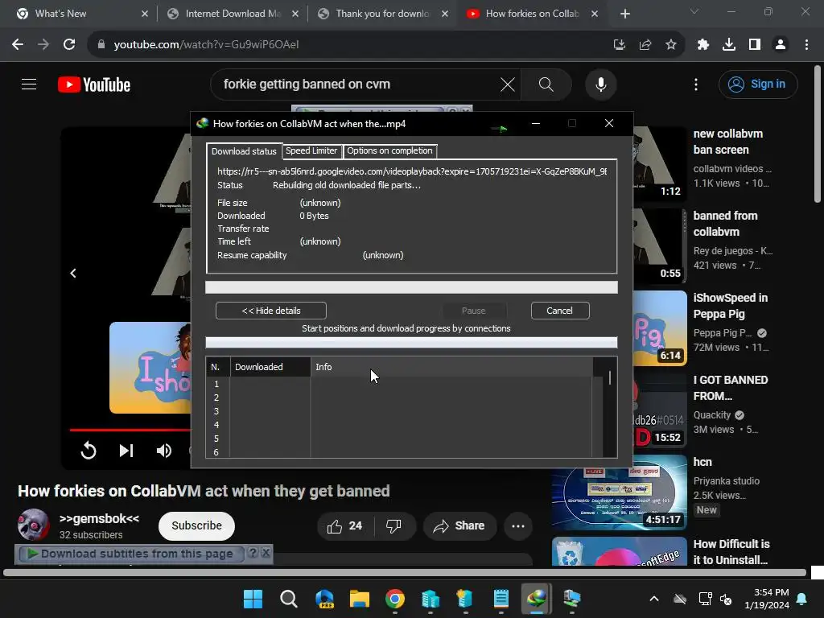Skip to next video
This screenshot has height=618, width=824.
coord(126,451)
